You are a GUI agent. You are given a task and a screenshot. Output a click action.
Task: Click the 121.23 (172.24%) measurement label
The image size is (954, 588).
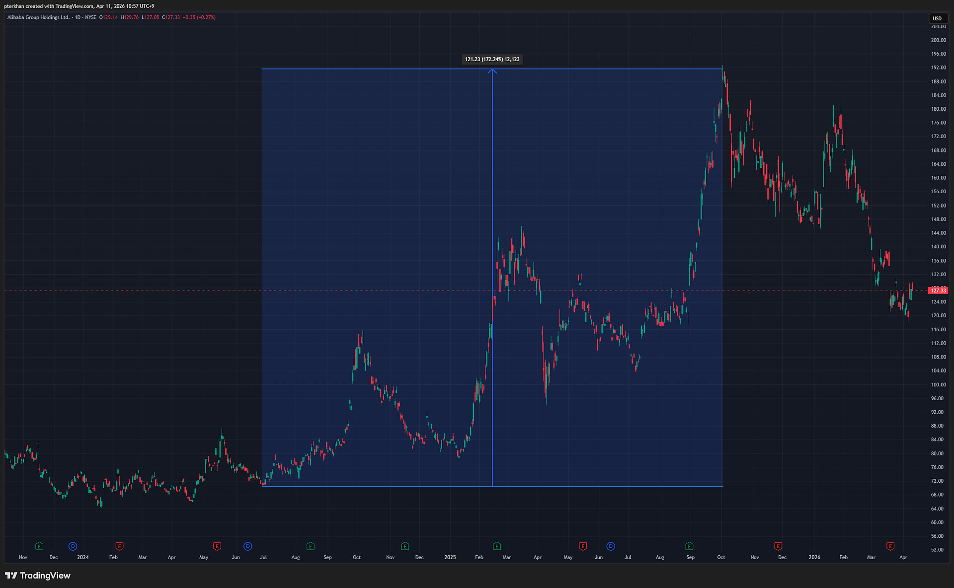[x=492, y=60]
